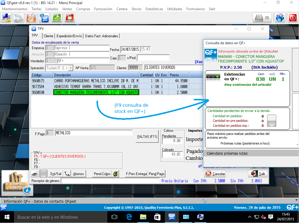Open the inbox tray showing (0)
Screen dimensions: 299x223
pos(262,18)
